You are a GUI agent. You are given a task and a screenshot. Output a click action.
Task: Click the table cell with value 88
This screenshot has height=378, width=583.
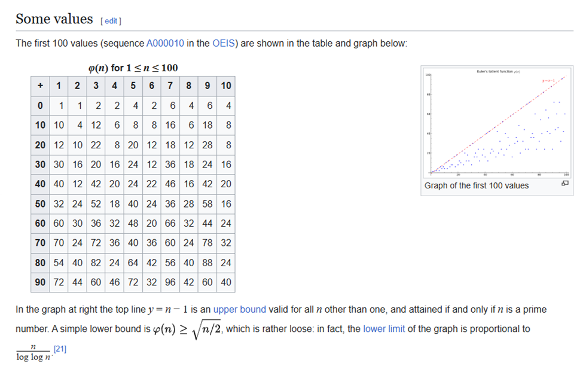click(207, 263)
